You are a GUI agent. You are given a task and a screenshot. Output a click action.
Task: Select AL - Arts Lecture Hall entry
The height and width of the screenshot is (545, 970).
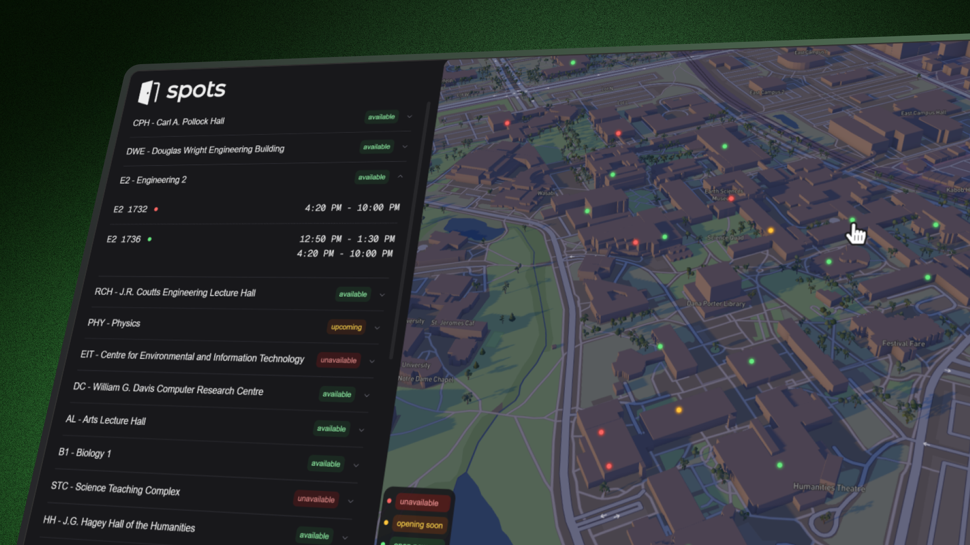[x=106, y=420]
